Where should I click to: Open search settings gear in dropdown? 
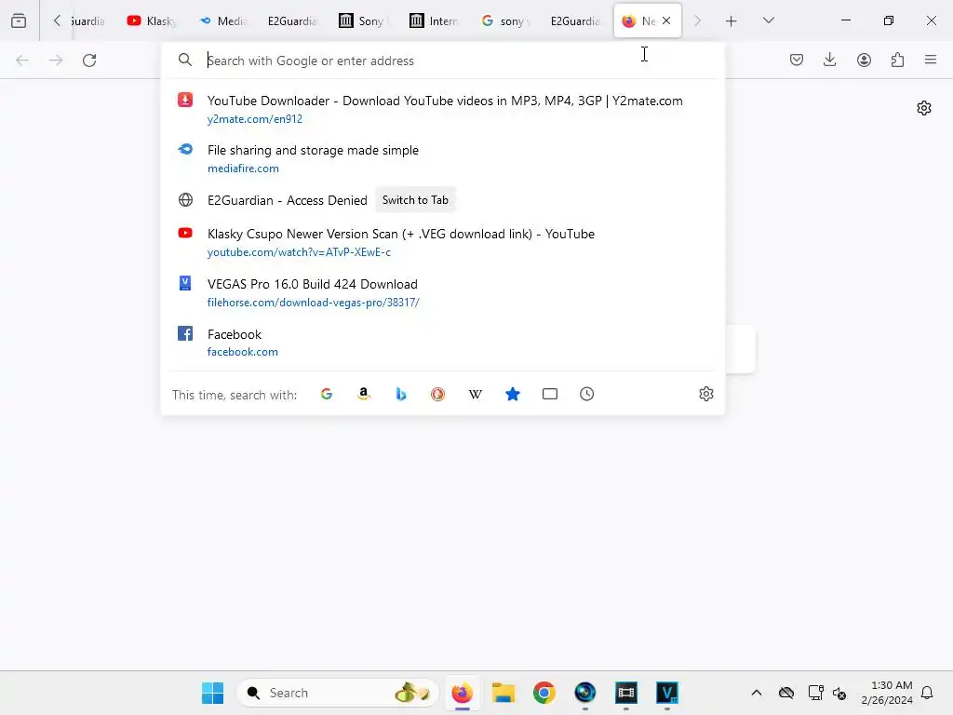point(705,394)
